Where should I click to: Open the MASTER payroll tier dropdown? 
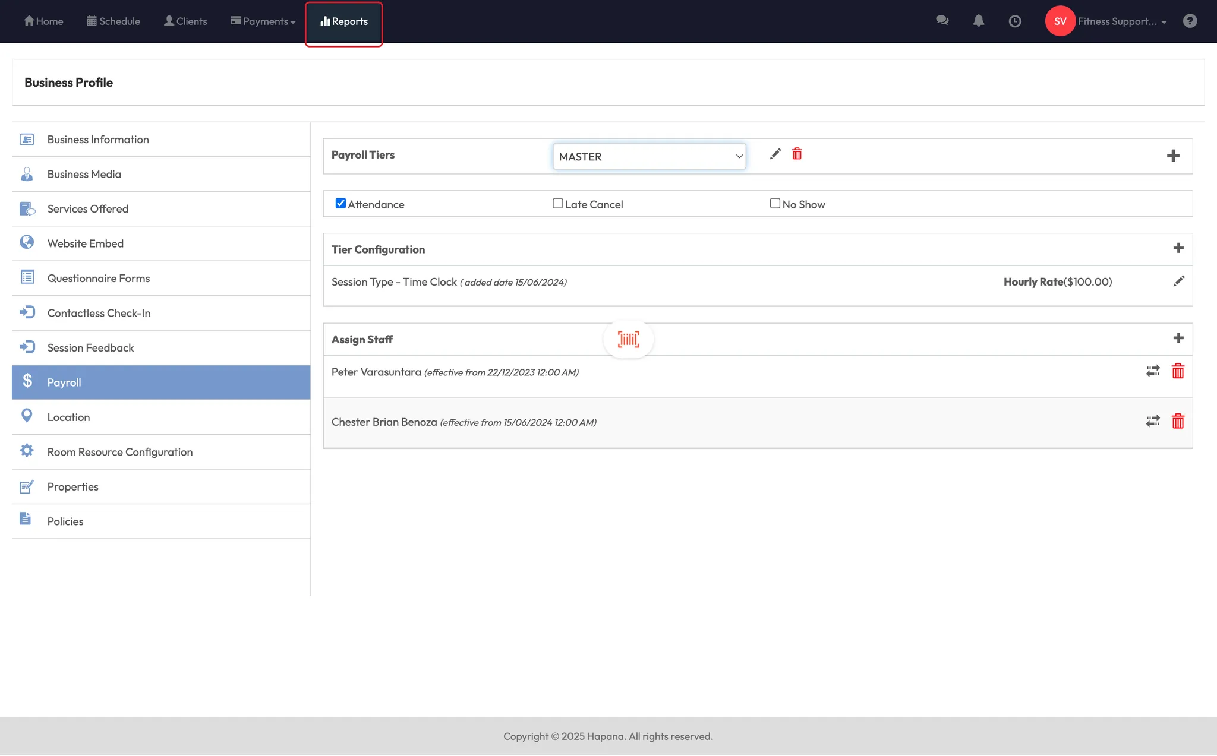[649, 157]
